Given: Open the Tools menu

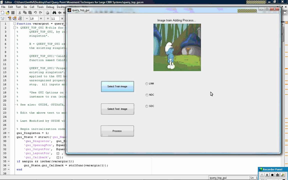Looking at the screenshot, I should (40, 7).
